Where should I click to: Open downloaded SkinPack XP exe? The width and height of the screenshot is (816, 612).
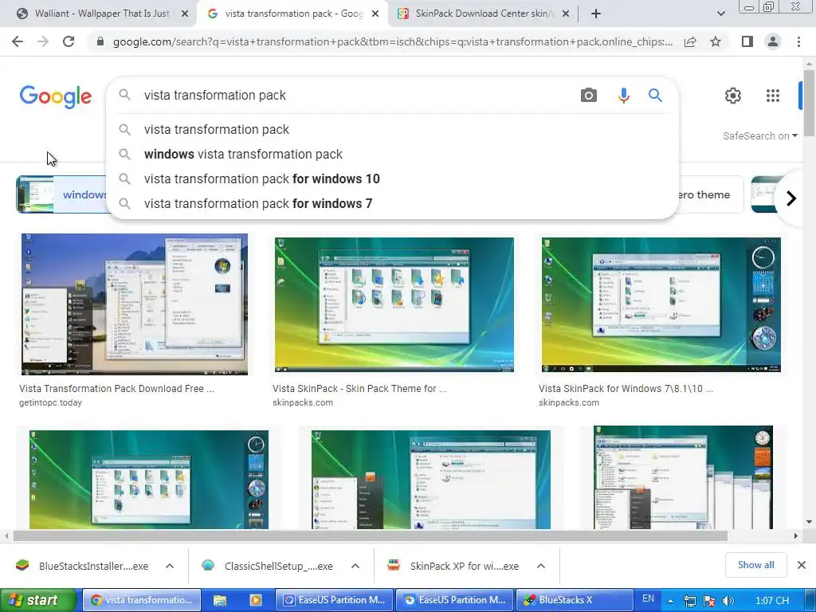click(x=453, y=566)
